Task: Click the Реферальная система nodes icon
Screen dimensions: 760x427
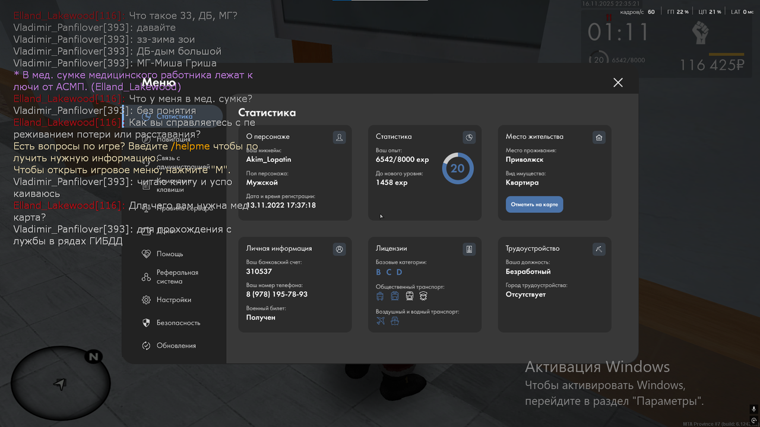Action: click(x=146, y=277)
